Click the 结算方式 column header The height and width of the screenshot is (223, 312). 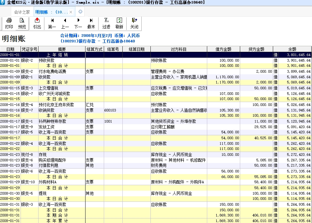point(95,49)
